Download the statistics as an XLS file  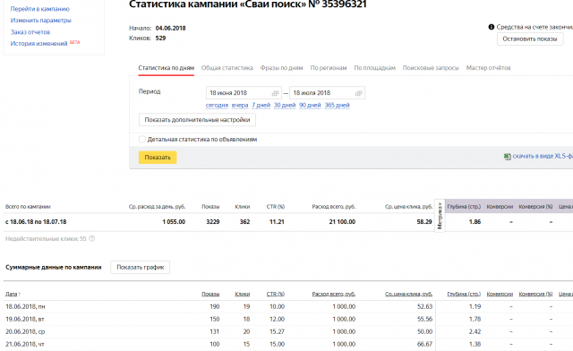(x=543, y=156)
